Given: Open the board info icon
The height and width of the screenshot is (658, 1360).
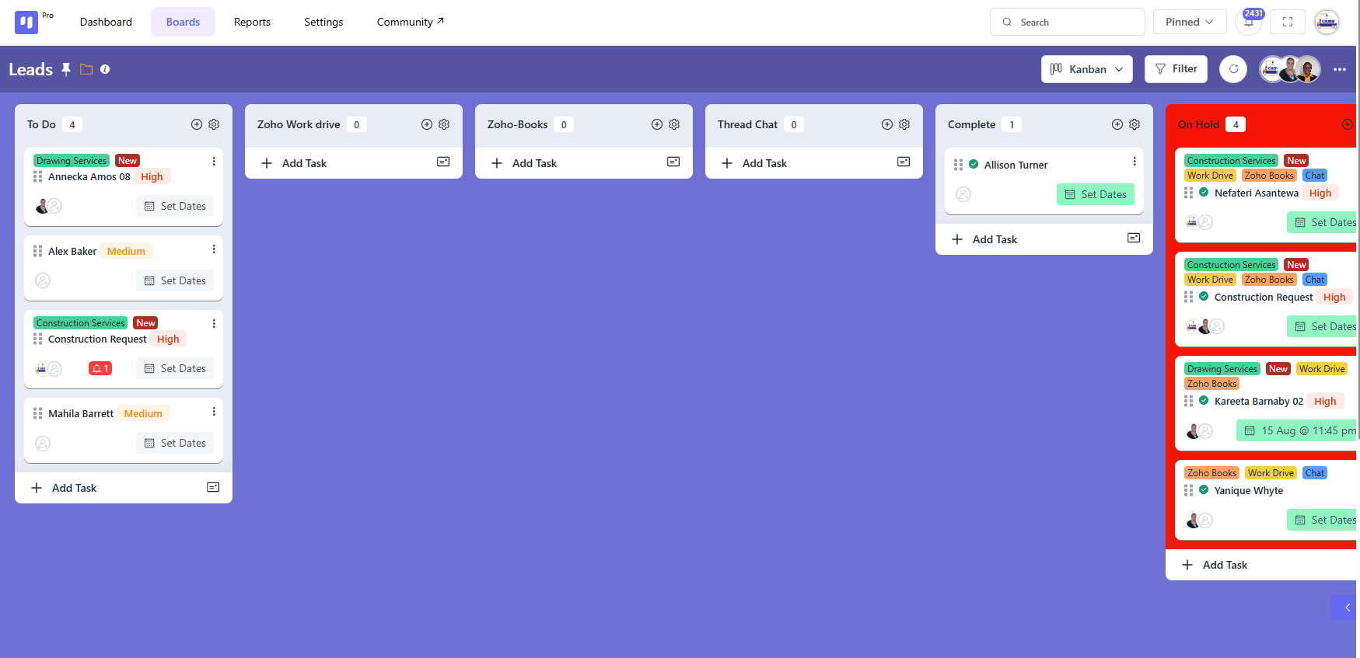Looking at the screenshot, I should 105,69.
